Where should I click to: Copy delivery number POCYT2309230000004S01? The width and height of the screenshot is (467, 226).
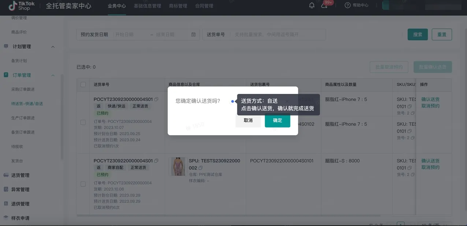[x=156, y=99]
